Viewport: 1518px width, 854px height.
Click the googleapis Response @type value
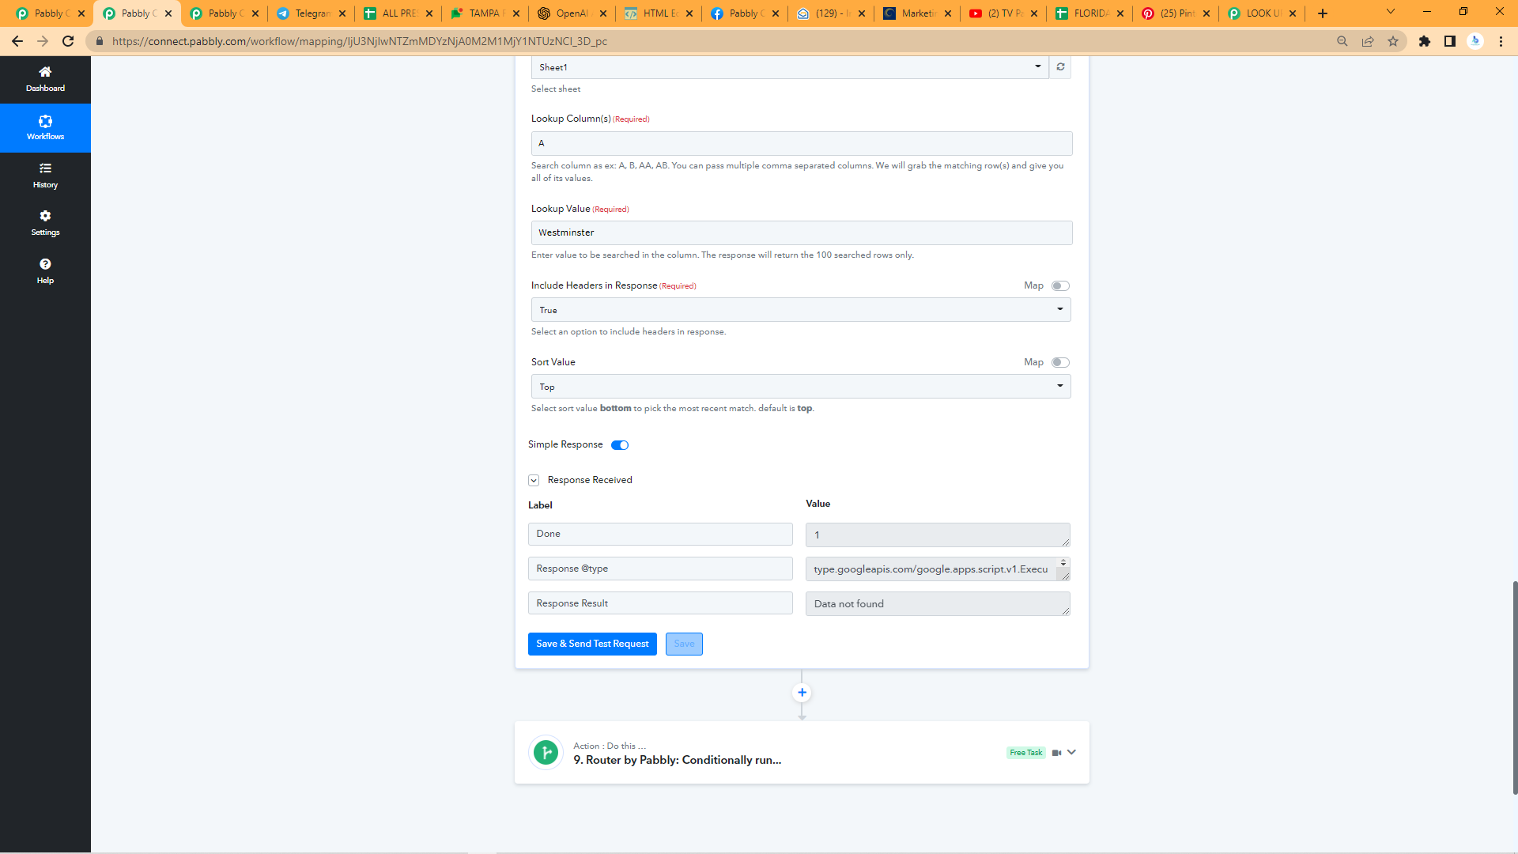(x=931, y=569)
